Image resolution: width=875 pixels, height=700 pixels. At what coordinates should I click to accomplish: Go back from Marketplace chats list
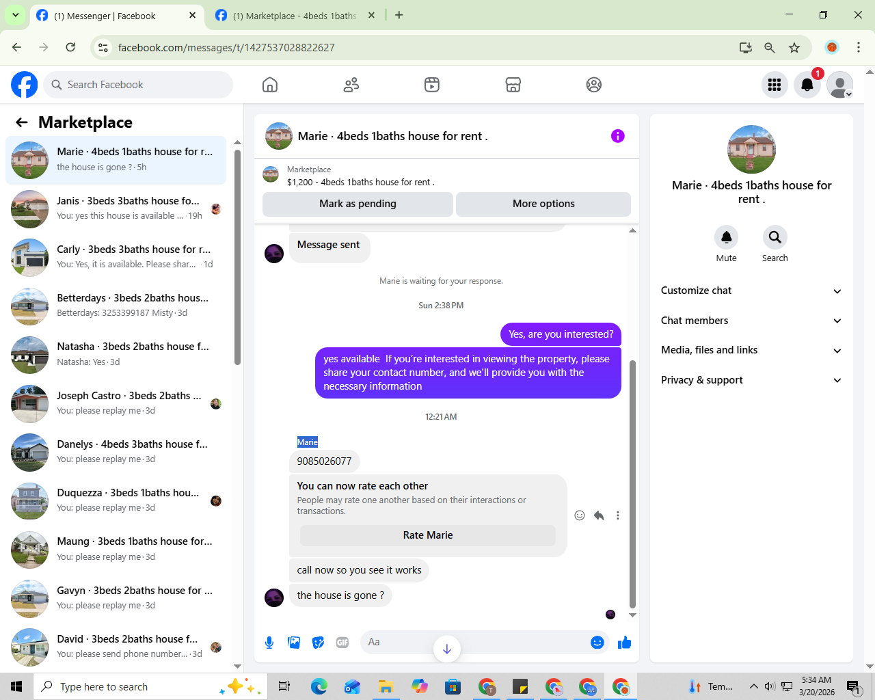pos(22,122)
